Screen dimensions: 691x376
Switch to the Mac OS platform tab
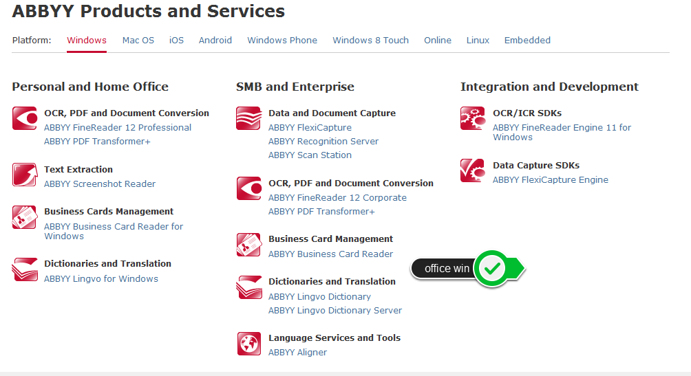[138, 40]
